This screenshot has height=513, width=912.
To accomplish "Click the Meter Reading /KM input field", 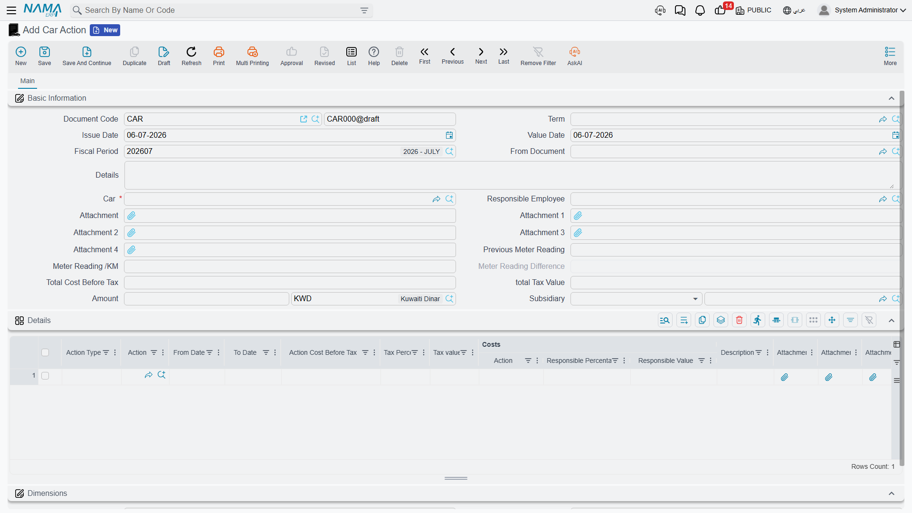I will click(x=290, y=266).
